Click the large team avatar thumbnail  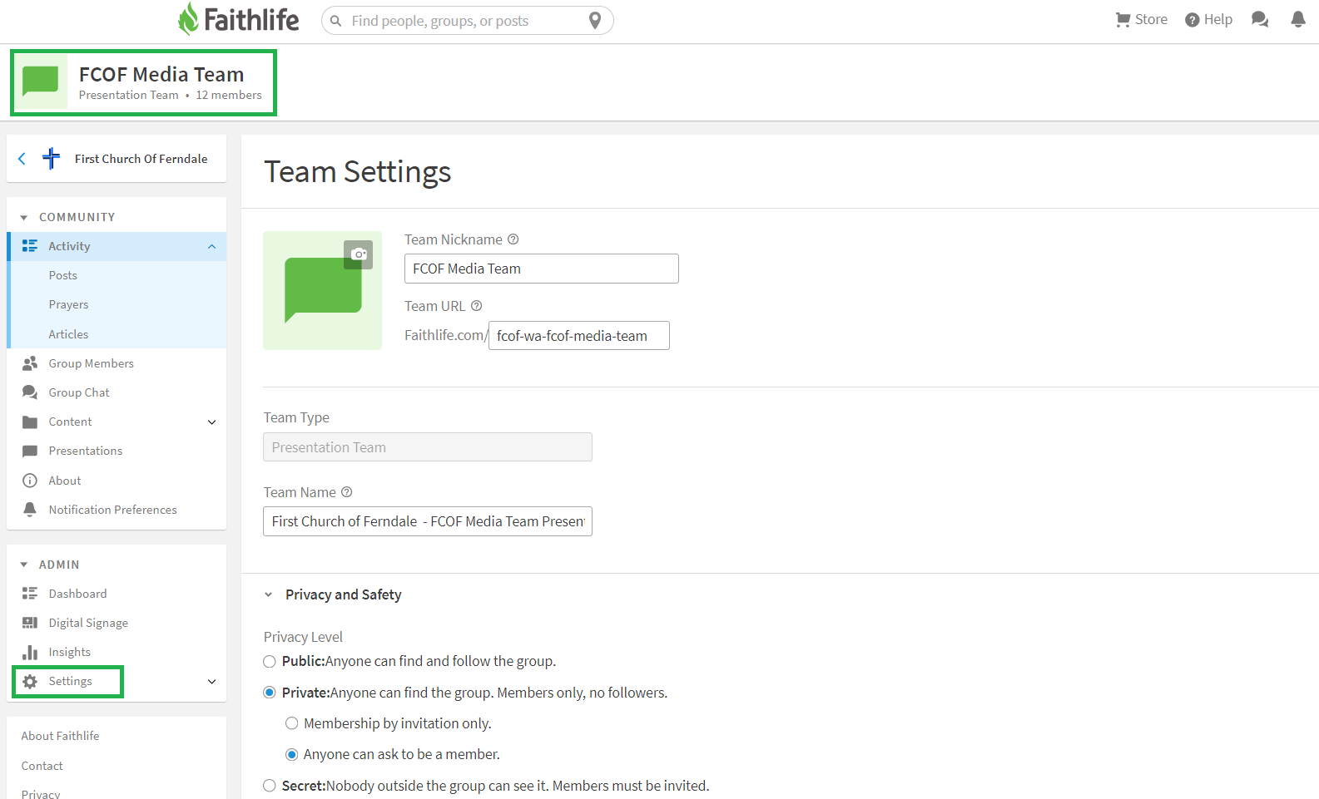[322, 290]
